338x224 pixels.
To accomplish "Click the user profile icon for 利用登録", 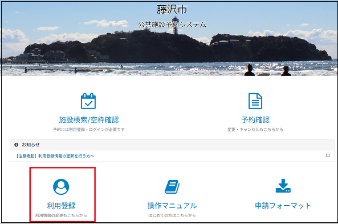I will [61, 187].
